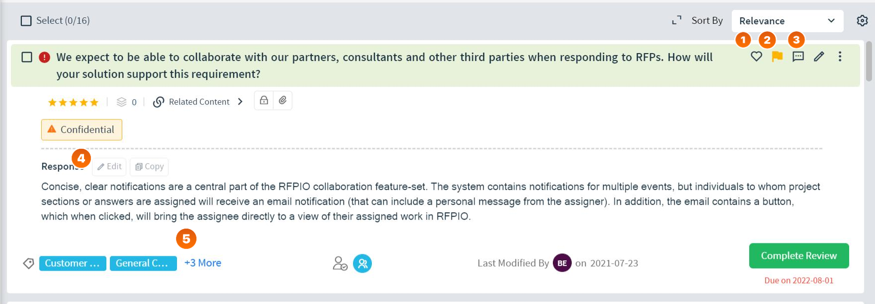
Task: Tick the checkbox beside the question
Action: point(27,57)
